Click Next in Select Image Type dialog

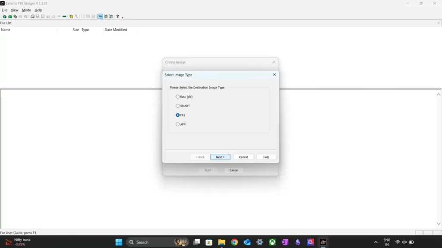pos(220,157)
